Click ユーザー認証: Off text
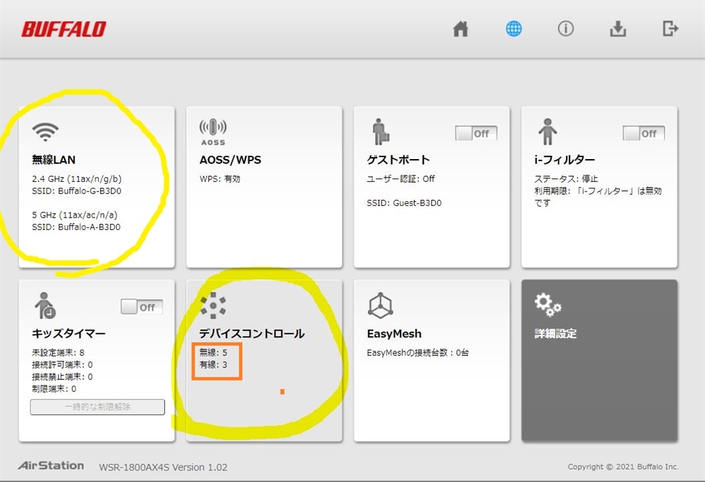This screenshot has height=482, width=705. point(401,178)
